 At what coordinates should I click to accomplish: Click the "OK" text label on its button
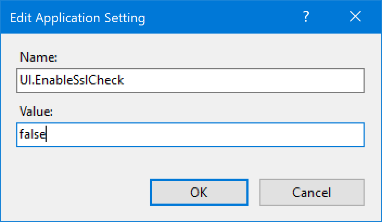coord(199,192)
